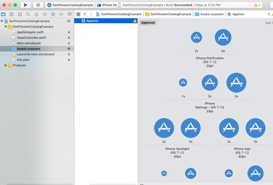Viewport: 273px width, 185px height.
Task: Open Main.storyboard
Action: (x=37, y=43)
